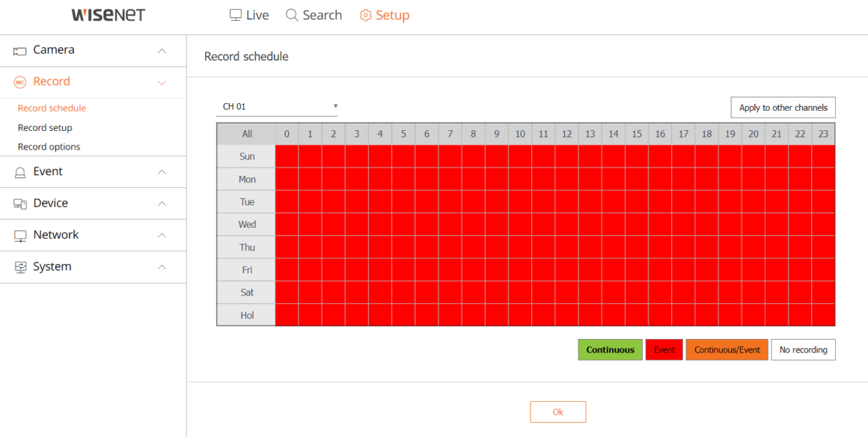Click the Setup gear icon
Viewport: 868px width, 437px height.
(x=365, y=15)
